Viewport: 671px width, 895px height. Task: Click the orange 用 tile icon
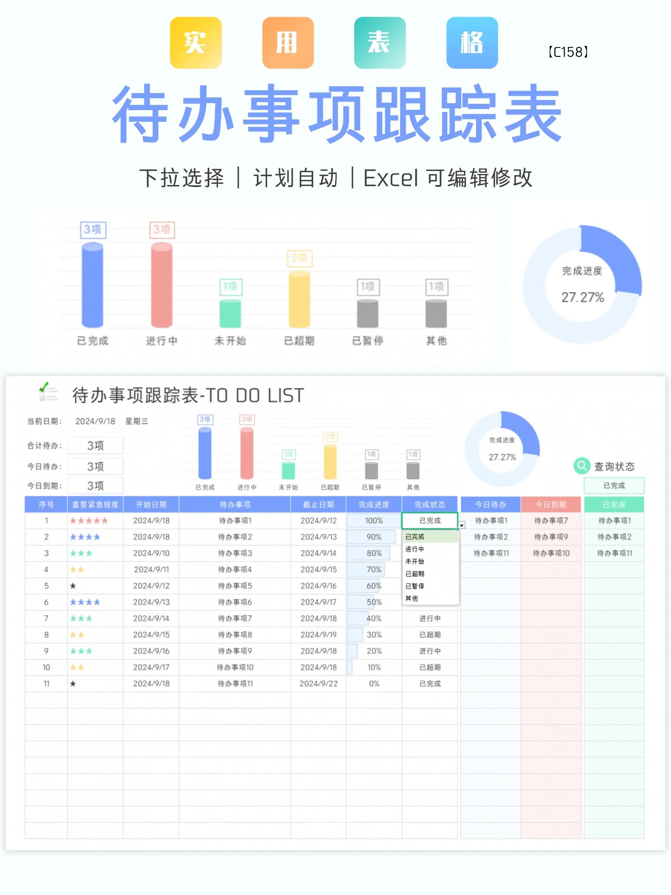[288, 43]
